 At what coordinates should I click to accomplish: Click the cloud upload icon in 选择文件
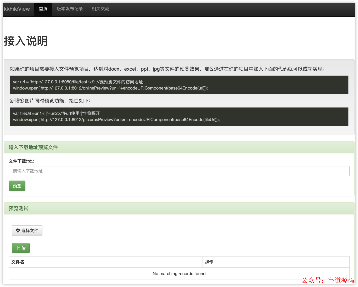coord(18,231)
